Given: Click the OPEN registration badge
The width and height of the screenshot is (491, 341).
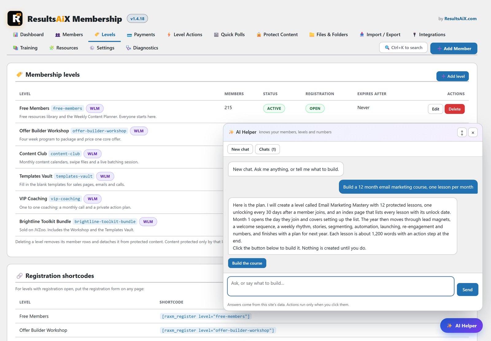Looking at the screenshot, I should pos(315,108).
